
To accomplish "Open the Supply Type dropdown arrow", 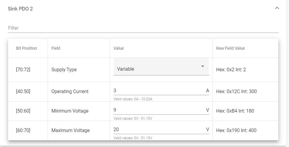I will coord(202,66).
